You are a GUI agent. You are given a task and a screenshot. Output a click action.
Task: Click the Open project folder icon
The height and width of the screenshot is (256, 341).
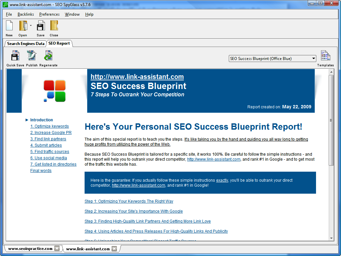pyautogui.click(x=23, y=26)
